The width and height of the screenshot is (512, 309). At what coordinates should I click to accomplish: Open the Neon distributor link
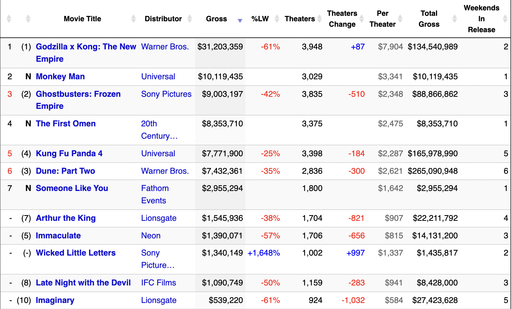(x=151, y=235)
